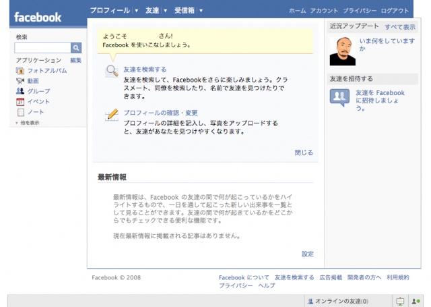Open the 動画 link
Screen dimensions: 431x307
(x=33, y=81)
